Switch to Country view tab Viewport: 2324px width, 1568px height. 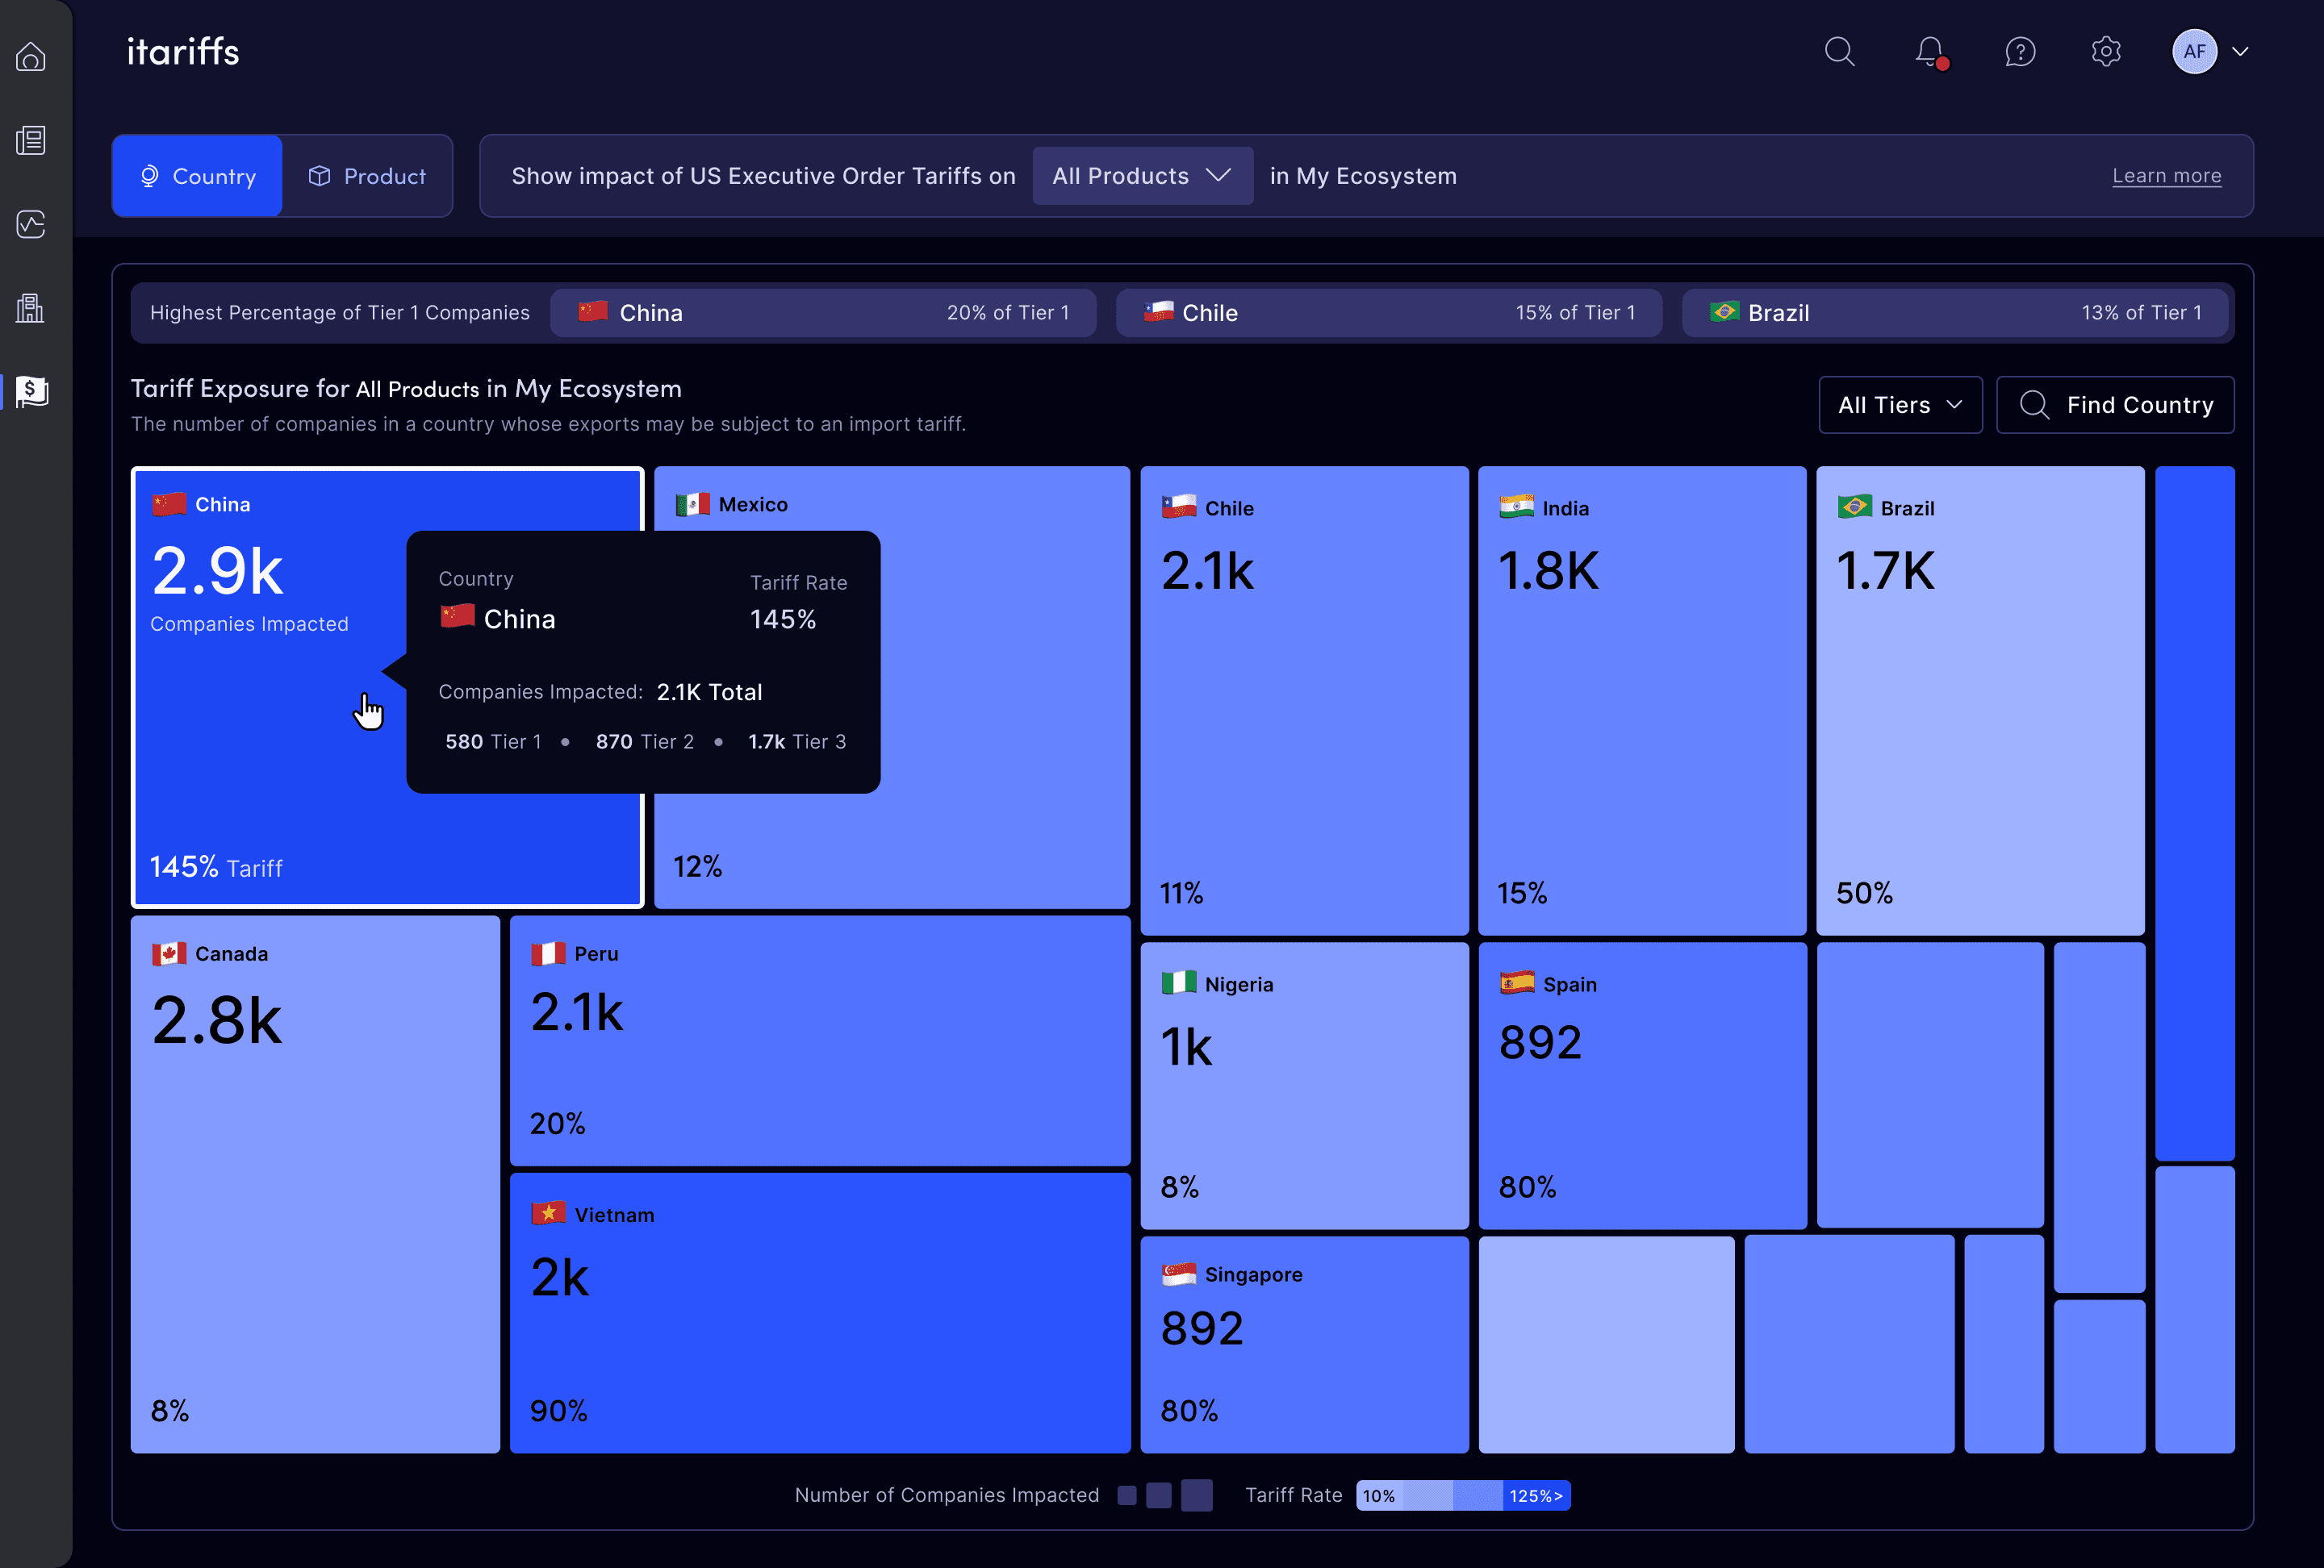tap(198, 176)
